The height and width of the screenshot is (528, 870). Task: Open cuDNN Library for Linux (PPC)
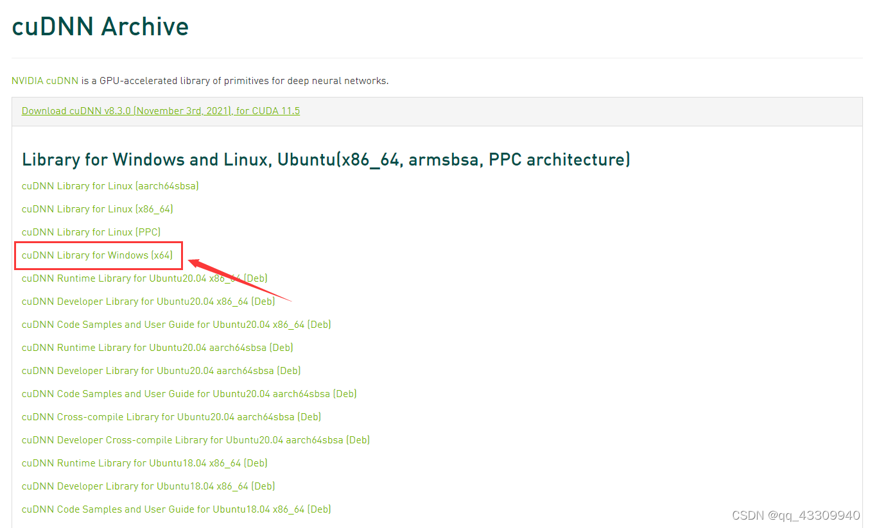(x=91, y=232)
